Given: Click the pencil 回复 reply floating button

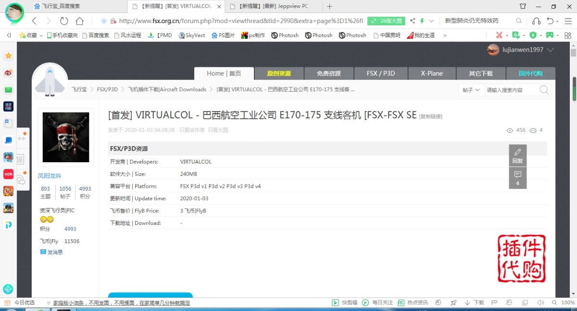Looking at the screenshot, I should click(x=518, y=155).
